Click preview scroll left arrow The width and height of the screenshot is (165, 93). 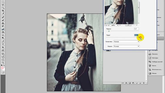[120, 25]
